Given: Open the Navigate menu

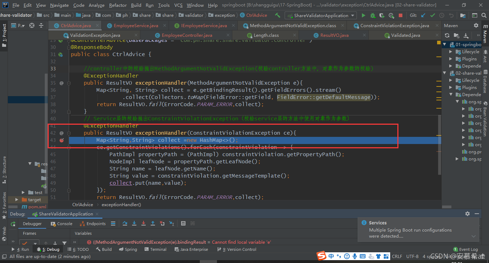Looking at the screenshot, I should 59,5.
